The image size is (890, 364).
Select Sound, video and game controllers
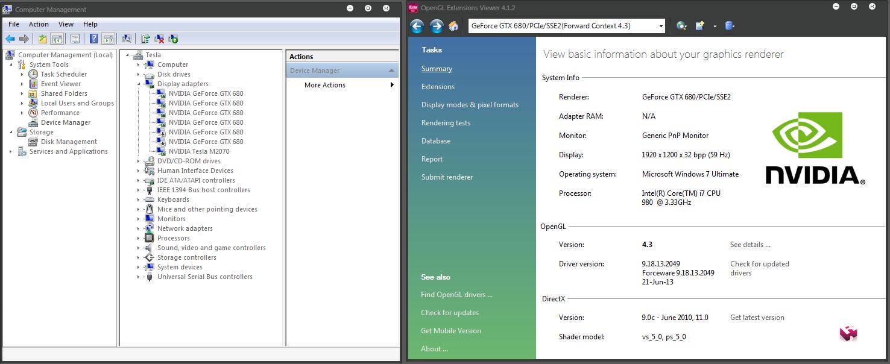point(212,248)
